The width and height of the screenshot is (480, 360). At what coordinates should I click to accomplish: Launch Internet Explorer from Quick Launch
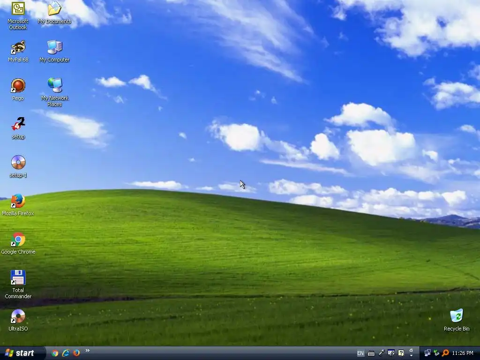tap(66, 353)
